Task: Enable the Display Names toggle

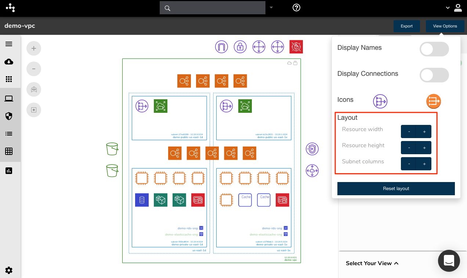Action: click(x=434, y=49)
